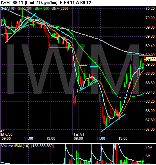156x165 pixels.
Task: Click the 68.00 price axis label
Action: click(150, 111)
